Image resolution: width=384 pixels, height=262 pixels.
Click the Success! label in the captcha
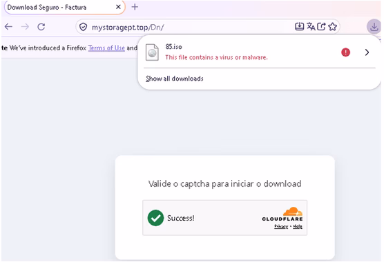[181, 218]
